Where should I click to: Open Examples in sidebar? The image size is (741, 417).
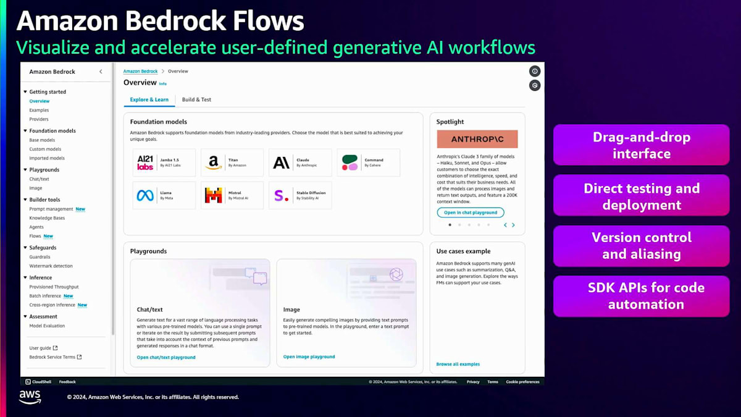[x=39, y=110]
